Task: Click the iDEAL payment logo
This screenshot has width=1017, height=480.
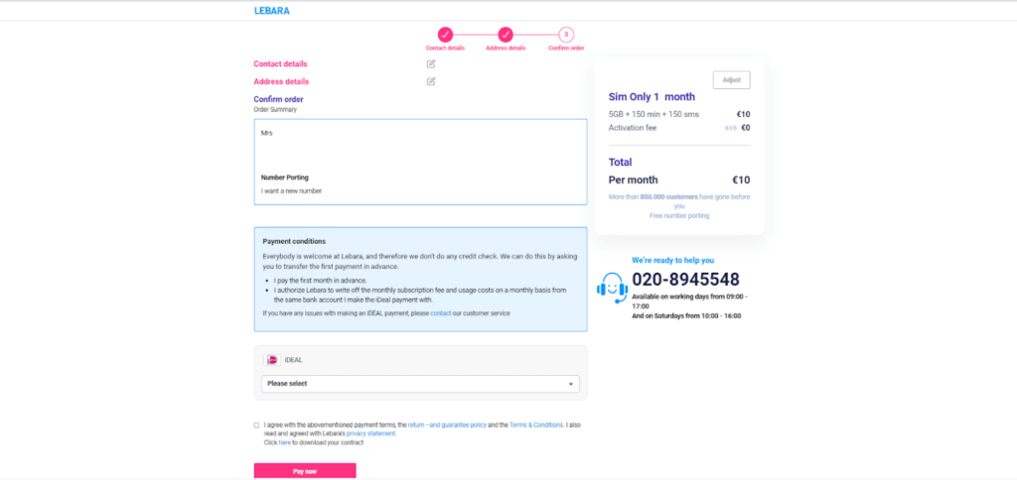Action: pos(272,360)
